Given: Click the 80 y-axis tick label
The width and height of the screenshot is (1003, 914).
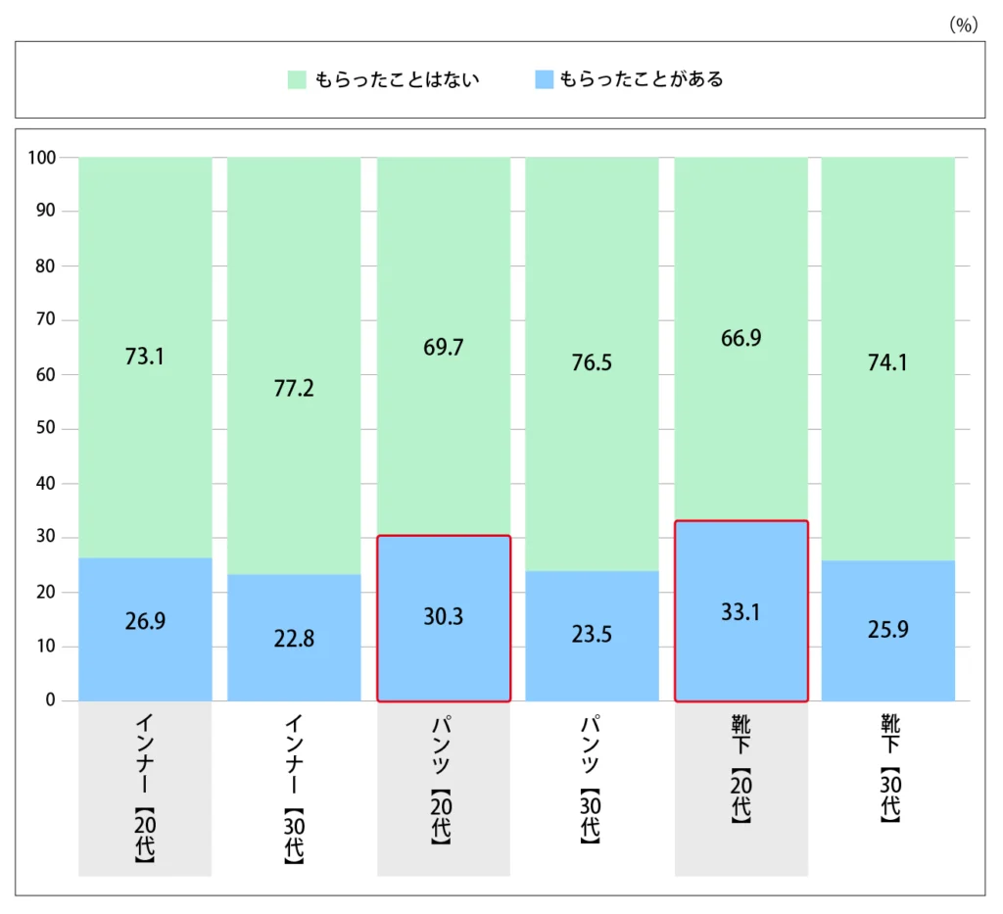Looking at the screenshot, I should (x=45, y=265).
